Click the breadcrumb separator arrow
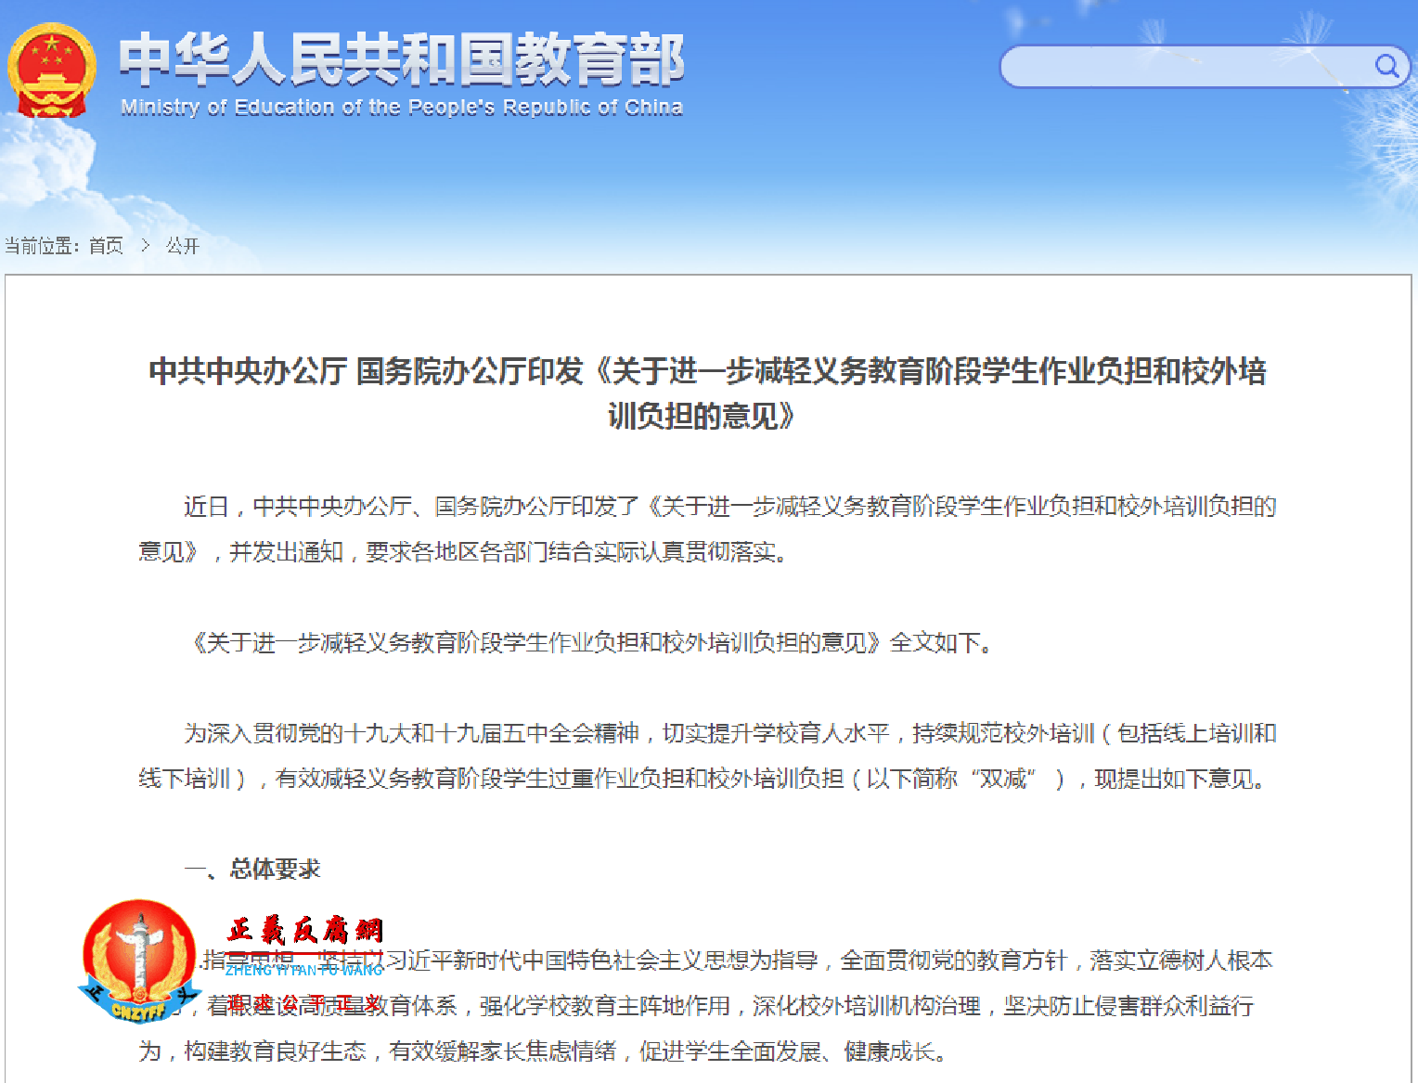 (x=145, y=245)
